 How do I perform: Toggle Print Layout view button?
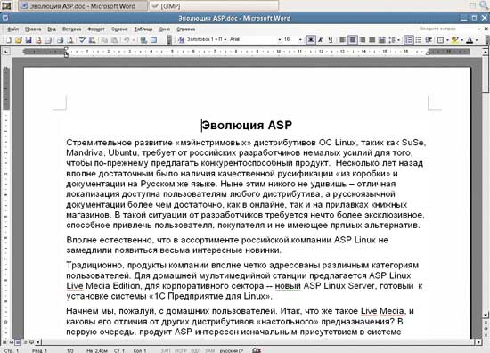click(18, 342)
